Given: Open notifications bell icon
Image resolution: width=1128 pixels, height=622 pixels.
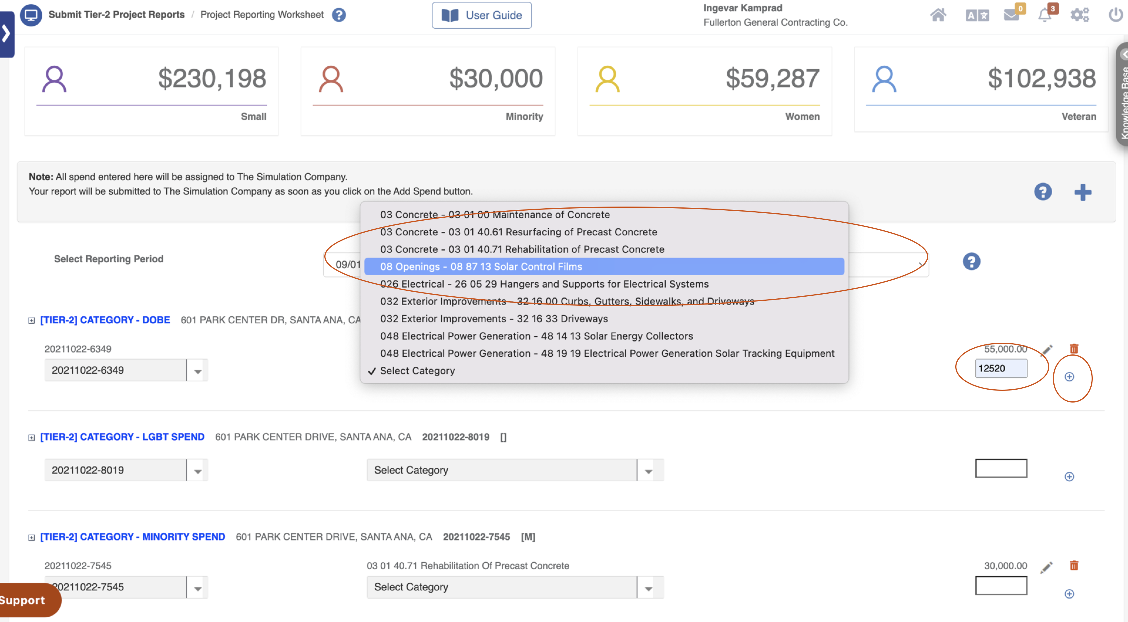Looking at the screenshot, I should coord(1045,15).
